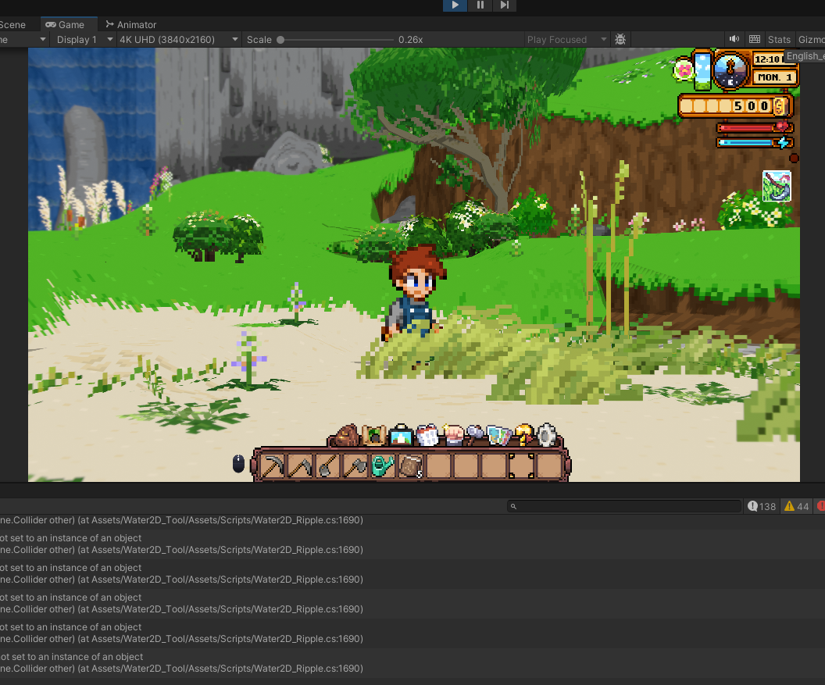Show the 44 warnings in the Console
Screen dimensions: 825x685
coord(797,506)
